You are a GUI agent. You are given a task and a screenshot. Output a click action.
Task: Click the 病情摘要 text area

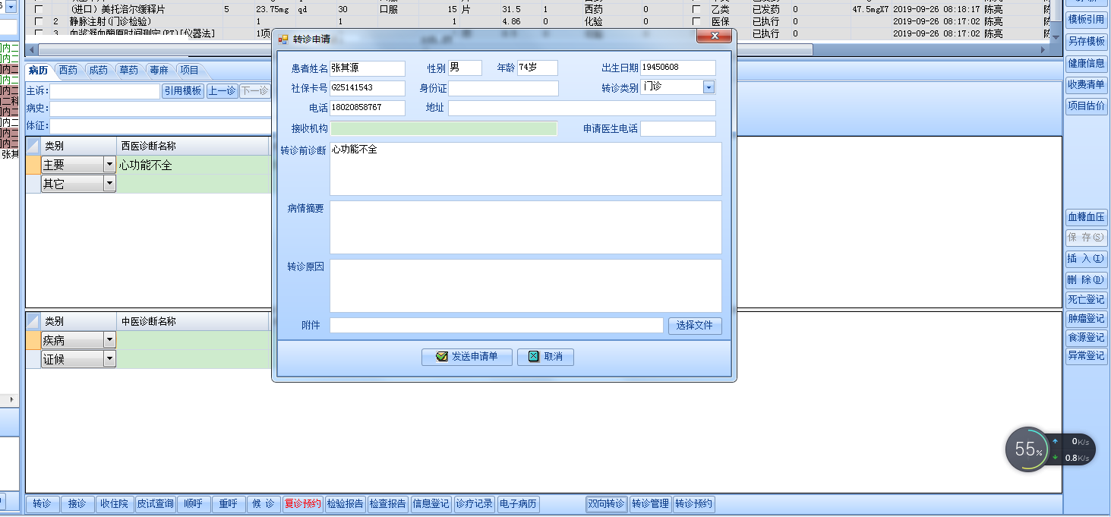tap(526, 227)
